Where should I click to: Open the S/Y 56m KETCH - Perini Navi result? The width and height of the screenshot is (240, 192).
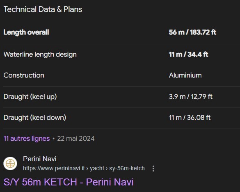pyautogui.click(x=69, y=182)
